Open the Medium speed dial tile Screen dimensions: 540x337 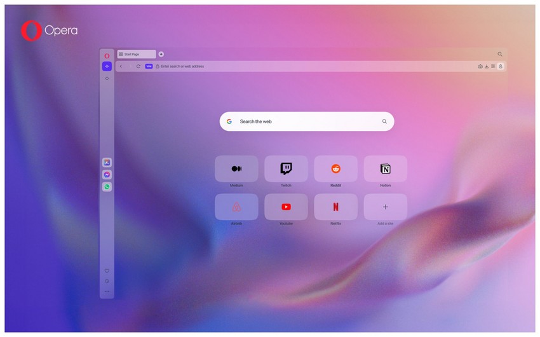(236, 169)
